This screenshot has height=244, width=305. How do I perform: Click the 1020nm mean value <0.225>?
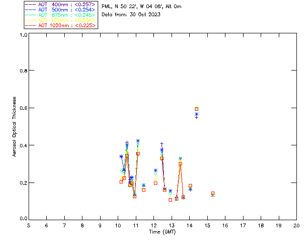[85, 25]
